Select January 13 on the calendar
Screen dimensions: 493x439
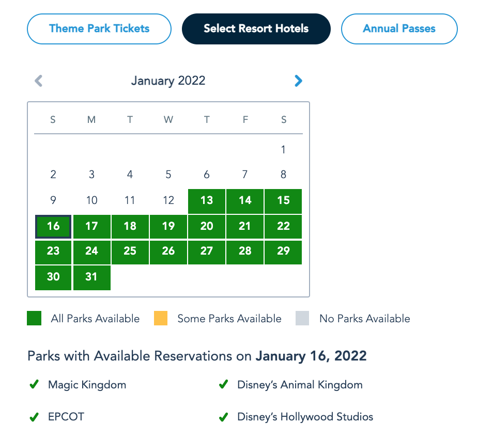click(207, 200)
